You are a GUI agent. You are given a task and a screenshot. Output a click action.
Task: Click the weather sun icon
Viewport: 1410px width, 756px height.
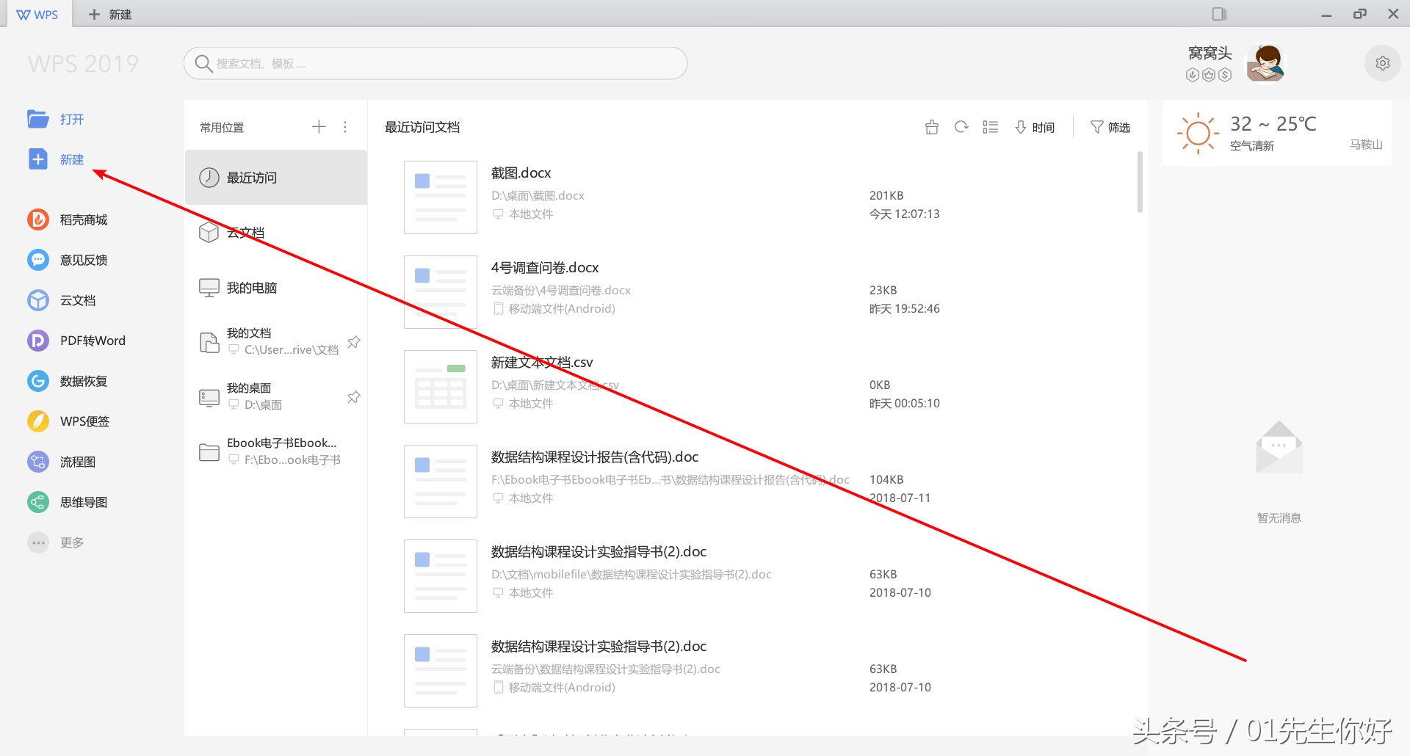click(1198, 133)
